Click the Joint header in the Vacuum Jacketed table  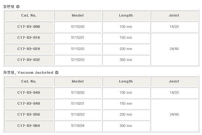point(174,82)
